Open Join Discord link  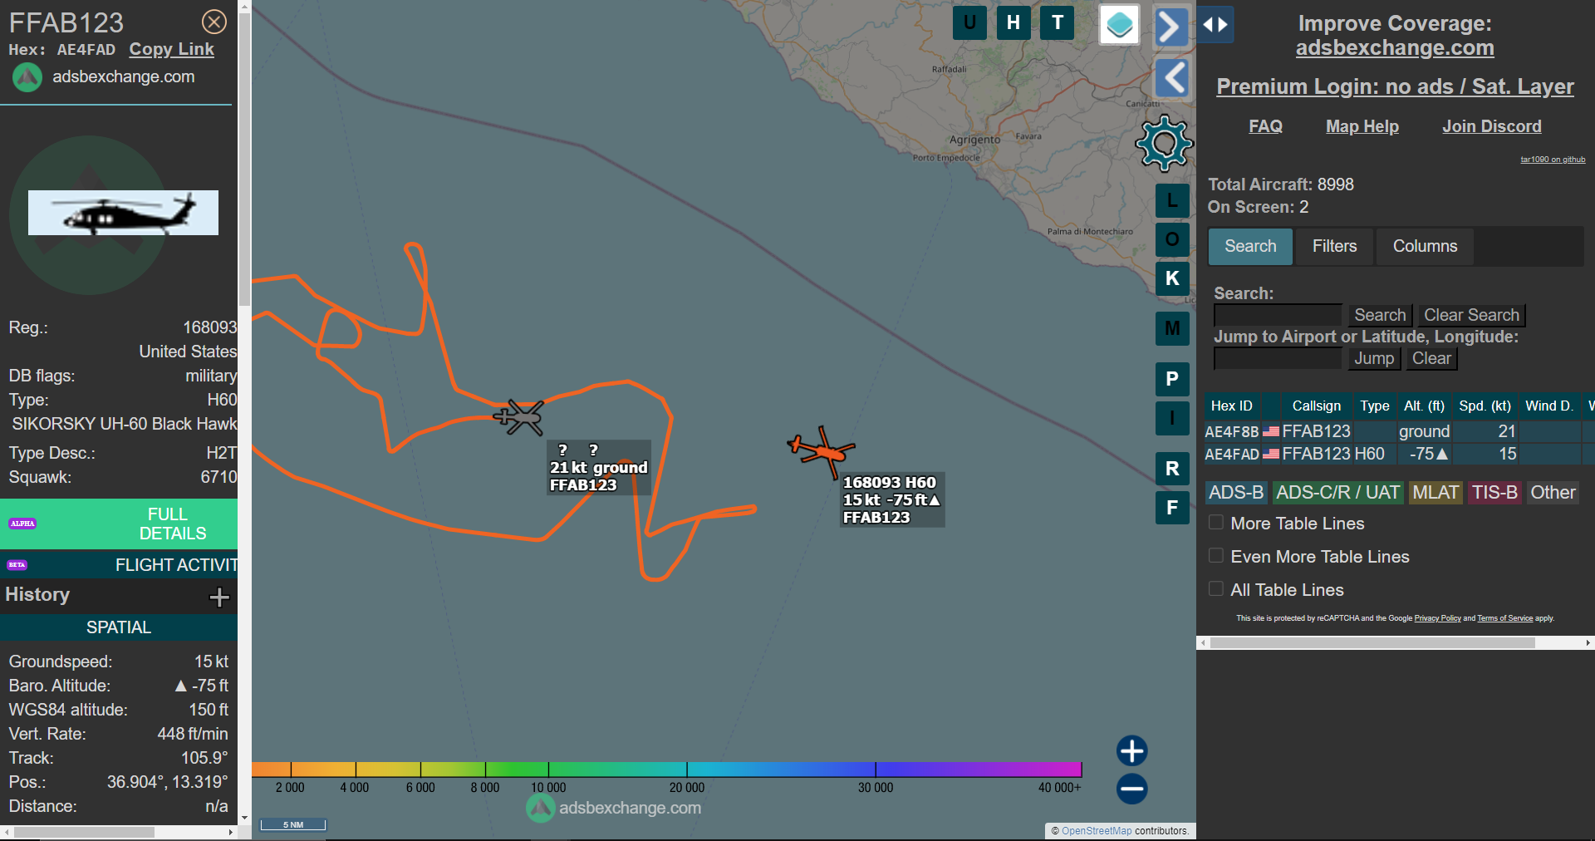click(1491, 126)
